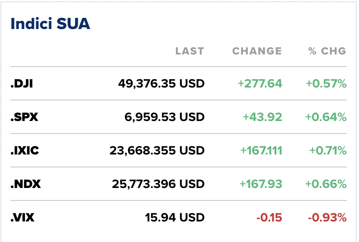359x242 pixels.
Task: Click the .DJI change value +277.64
Action: point(260,83)
